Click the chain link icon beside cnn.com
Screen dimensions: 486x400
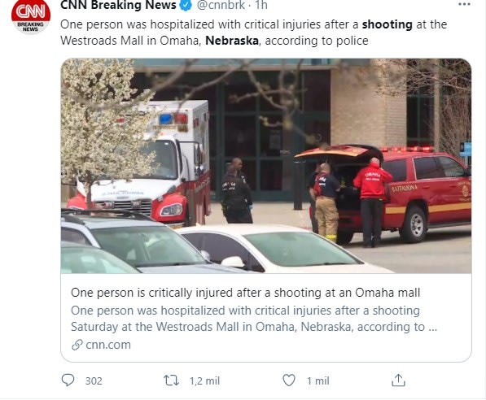coord(77,345)
